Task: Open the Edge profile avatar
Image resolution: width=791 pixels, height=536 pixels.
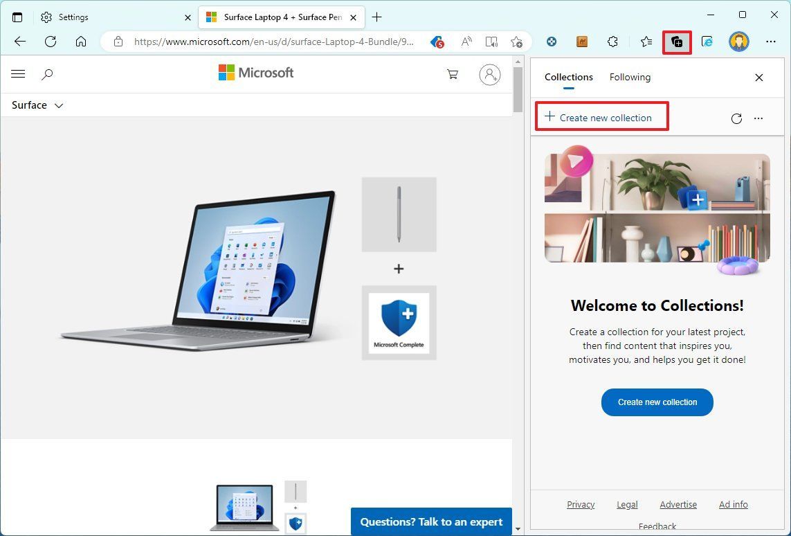Action: pos(738,42)
